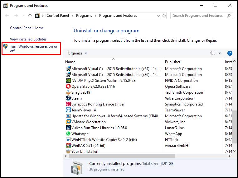Select the Visual C++ 2015 x86 icon
The width and height of the screenshot is (238, 178).
68,75
